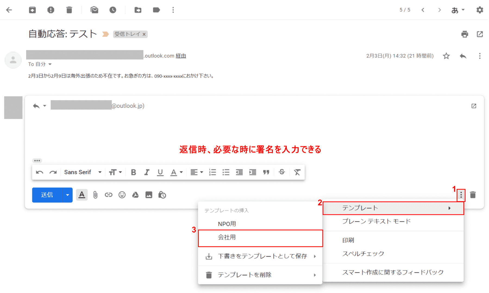Viewport: 489px width, 293px height.
Task: Open the top toolbar's more options menu
Action: (173, 10)
